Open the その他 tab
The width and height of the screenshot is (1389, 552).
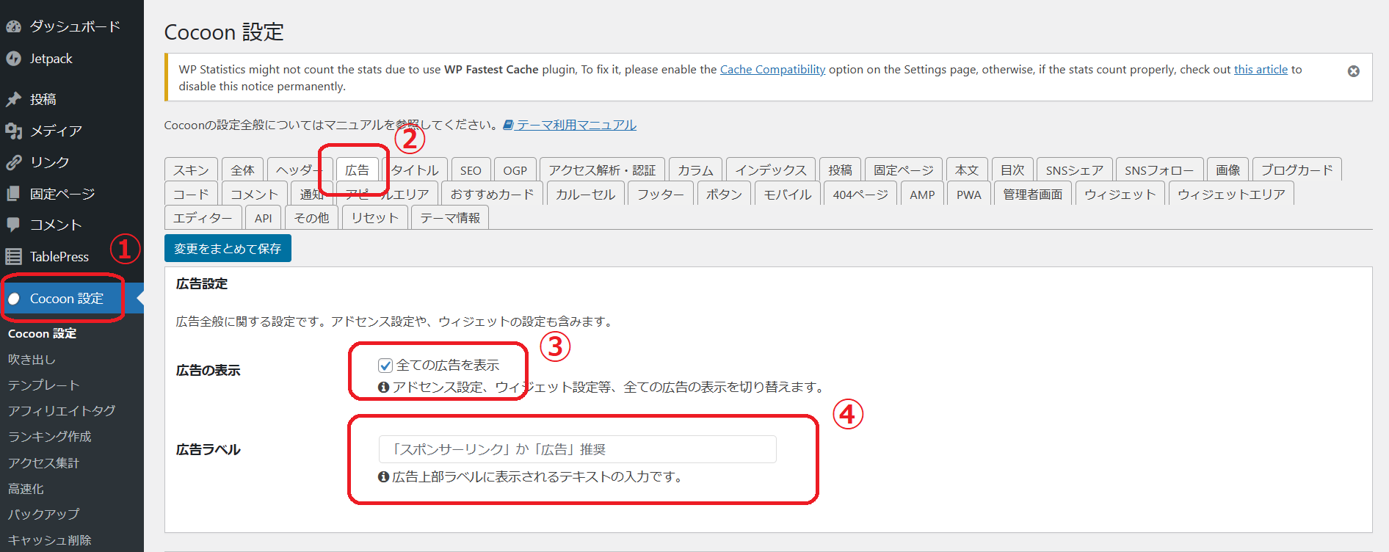tap(312, 218)
